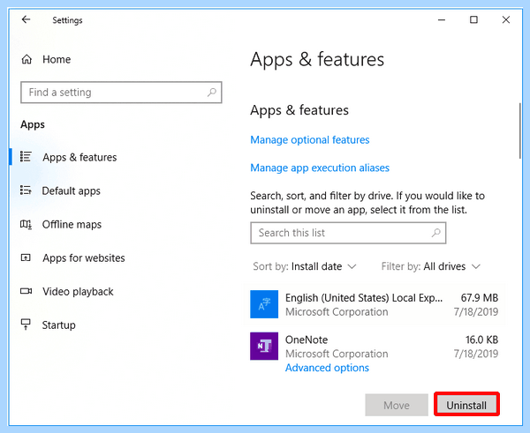Click the vertical scrollbar thumb on right
This screenshot has height=433, width=530.
point(520,131)
